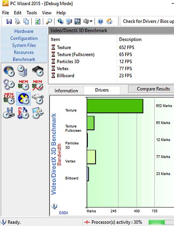Click the info icon in chart corner
Screen dimensions: 174x226
pos(54,206)
